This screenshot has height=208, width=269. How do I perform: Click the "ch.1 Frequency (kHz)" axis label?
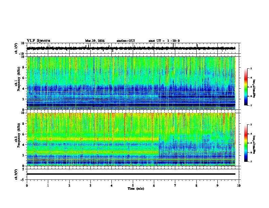18,79
